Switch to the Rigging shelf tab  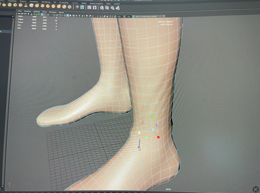pos(23,1)
